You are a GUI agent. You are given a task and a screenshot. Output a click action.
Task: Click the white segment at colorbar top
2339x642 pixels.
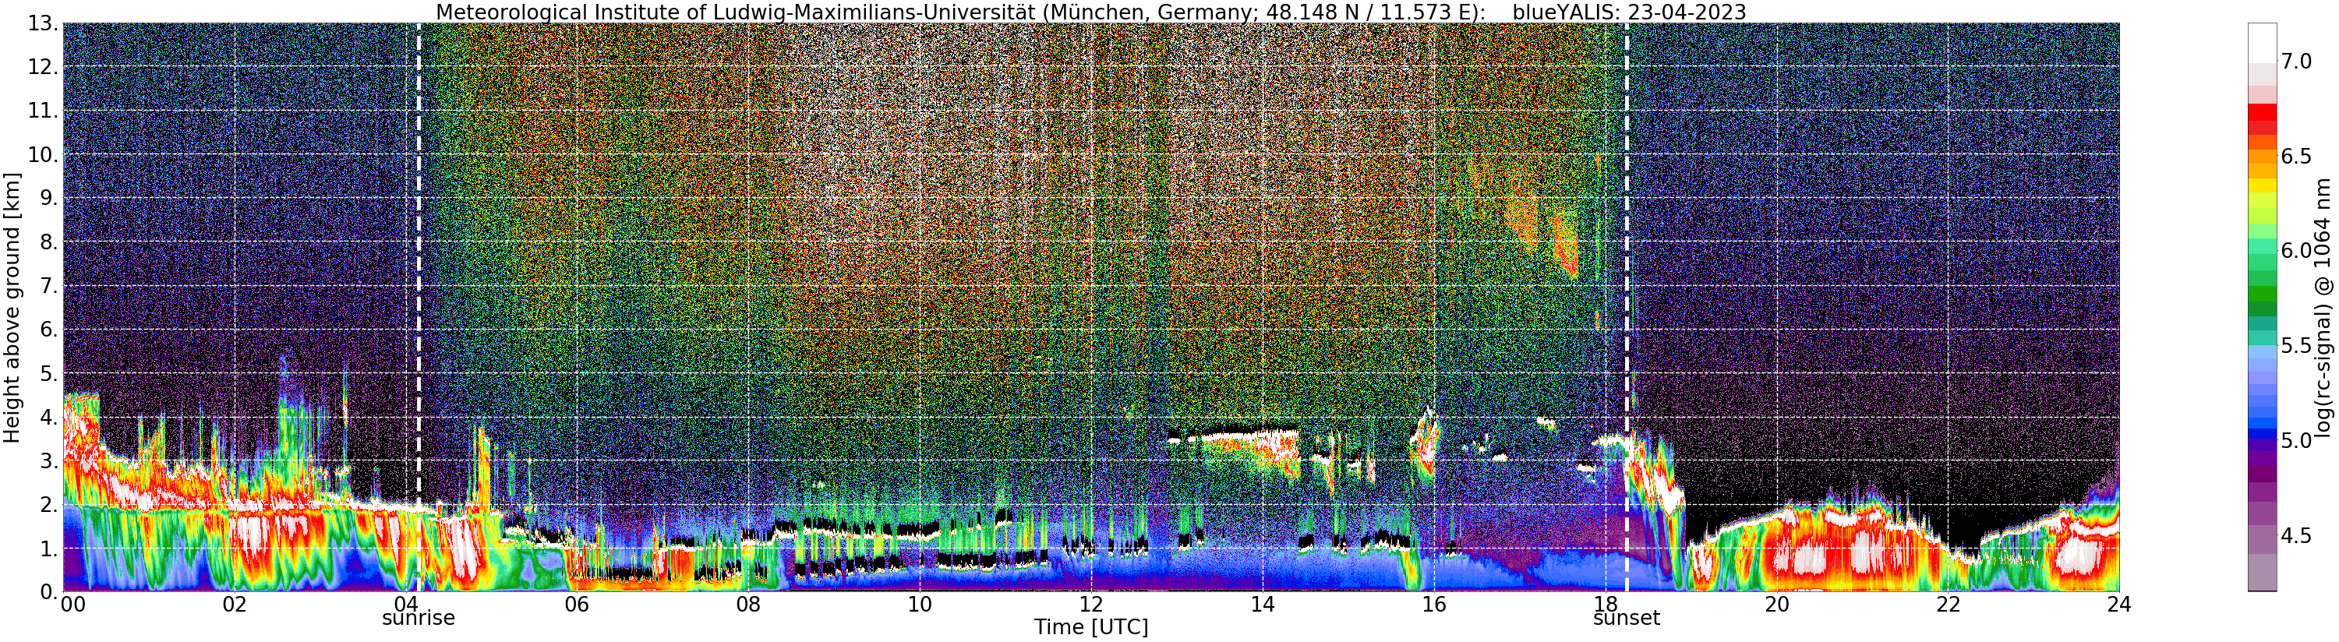[2262, 43]
